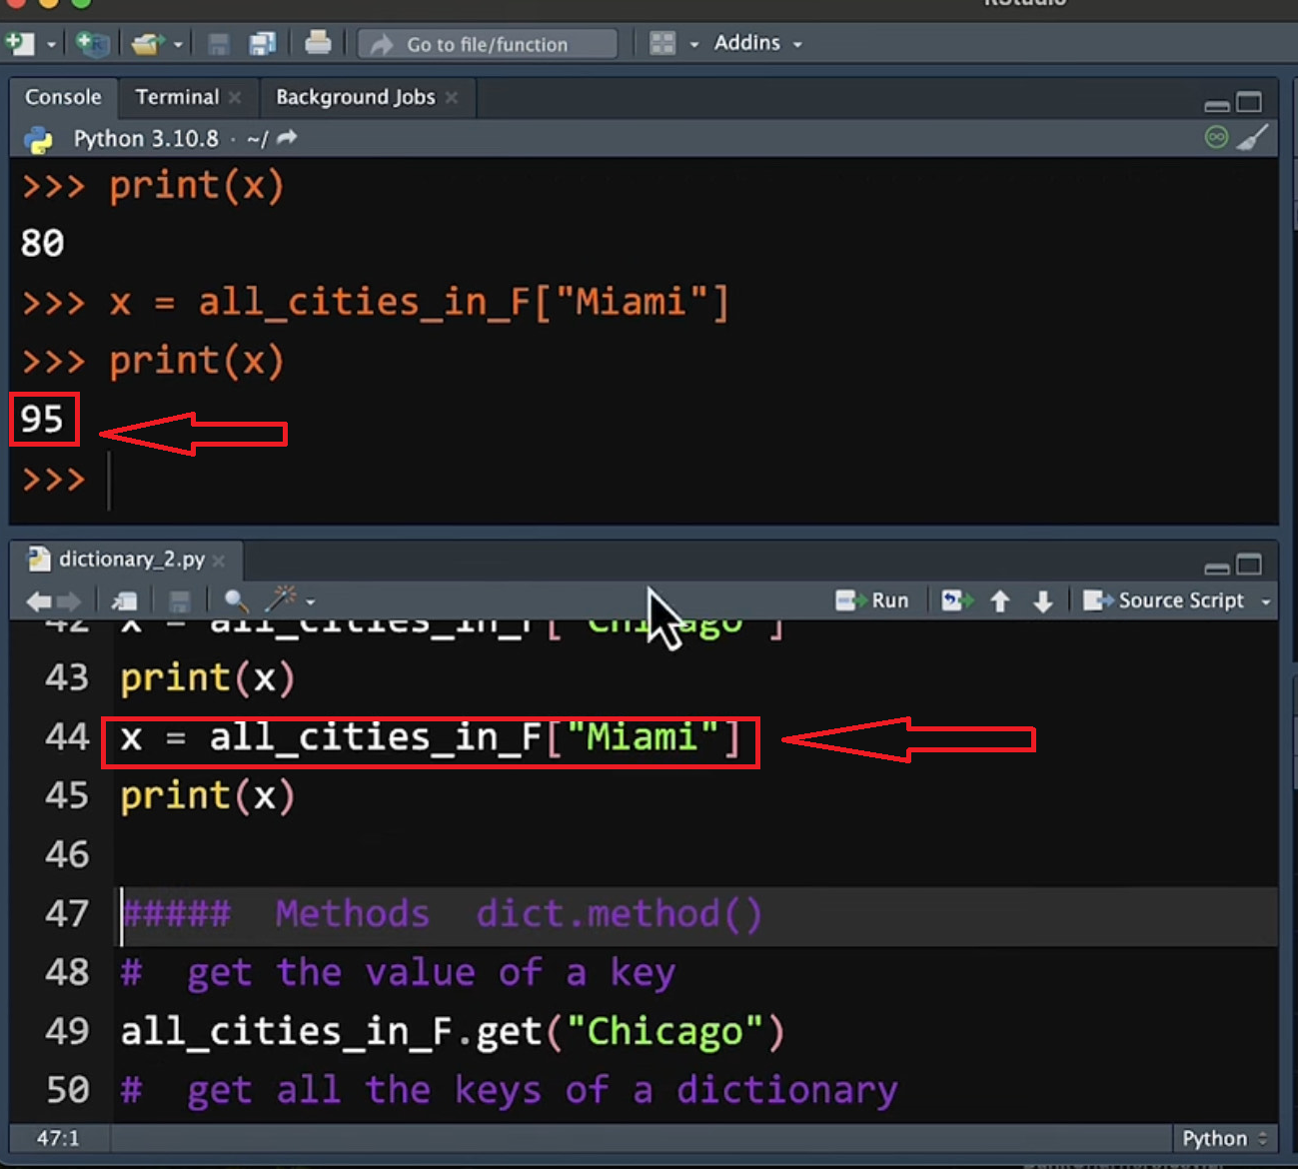Go to next section with down arrow
The height and width of the screenshot is (1169, 1298).
1042,600
